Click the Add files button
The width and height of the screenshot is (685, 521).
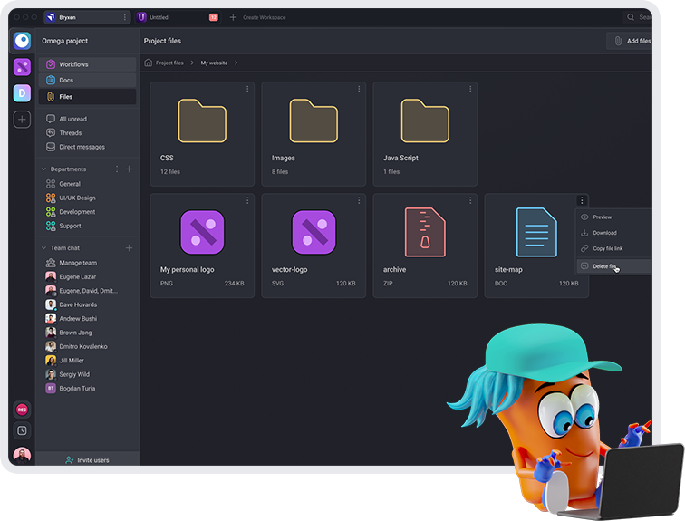pyautogui.click(x=630, y=41)
